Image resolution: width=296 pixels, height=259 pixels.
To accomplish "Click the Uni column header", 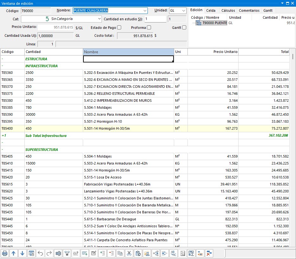I will tap(181, 52).
